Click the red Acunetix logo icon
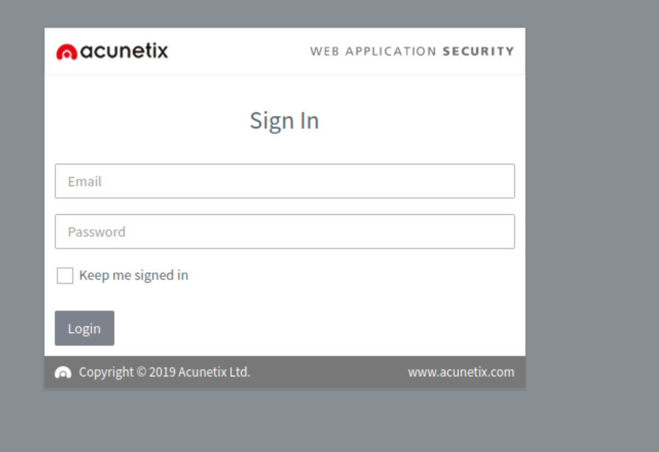The height and width of the screenshot is (452, 659). coord(66,52)
